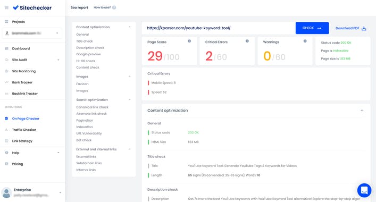Click the Projects icon in sidebar
376x202 pixels.
[x=6, y=22]
